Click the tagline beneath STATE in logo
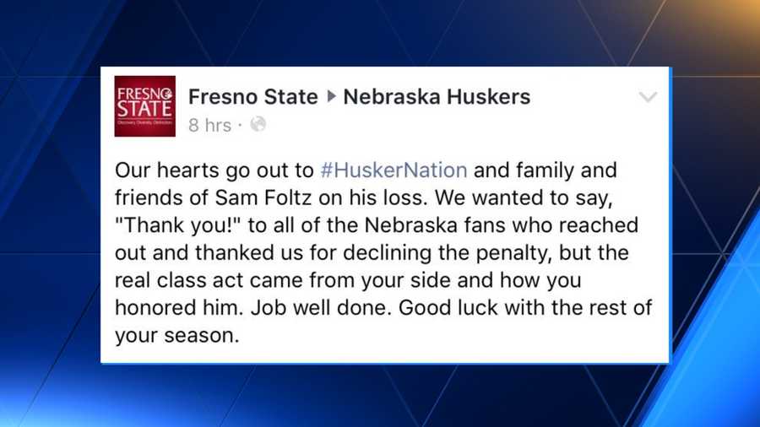 pyautogui.click(x=145, y=122)
